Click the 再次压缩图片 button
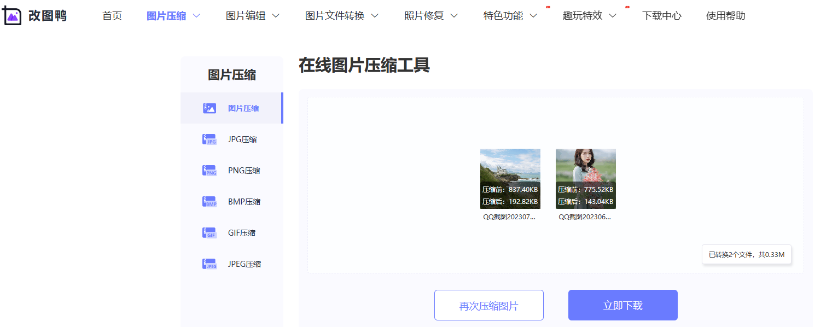 tap(488, 305)
